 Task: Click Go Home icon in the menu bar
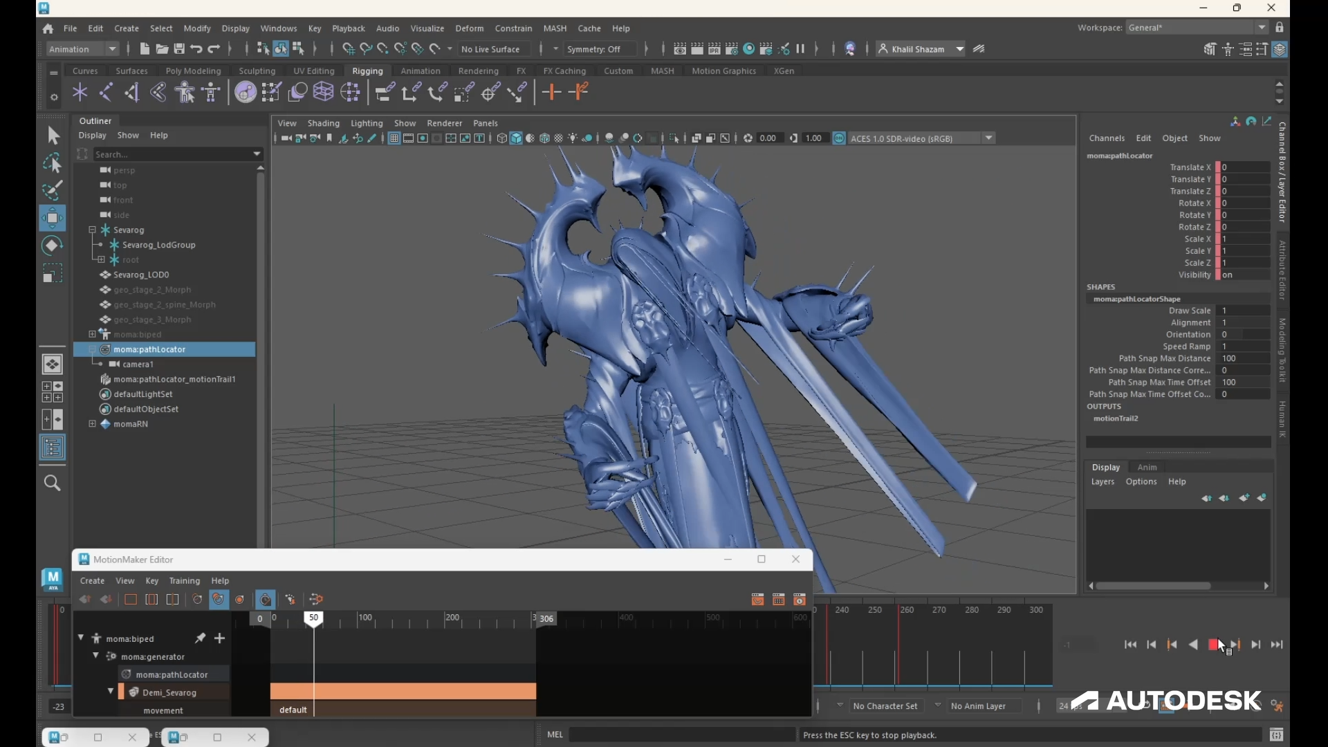pos(48,29)
